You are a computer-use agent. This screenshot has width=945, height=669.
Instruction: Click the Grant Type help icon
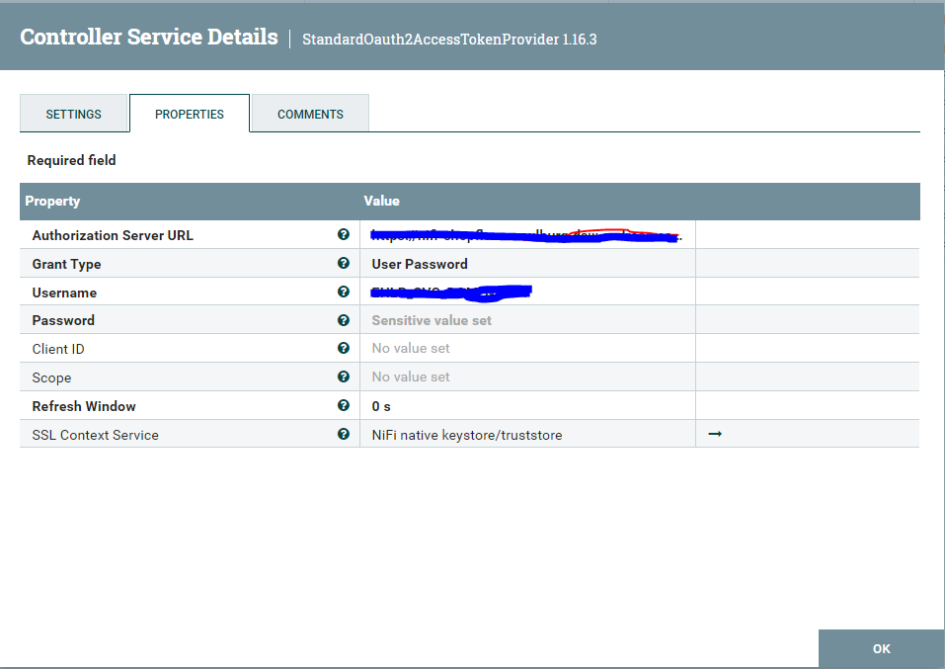point(343,263)
